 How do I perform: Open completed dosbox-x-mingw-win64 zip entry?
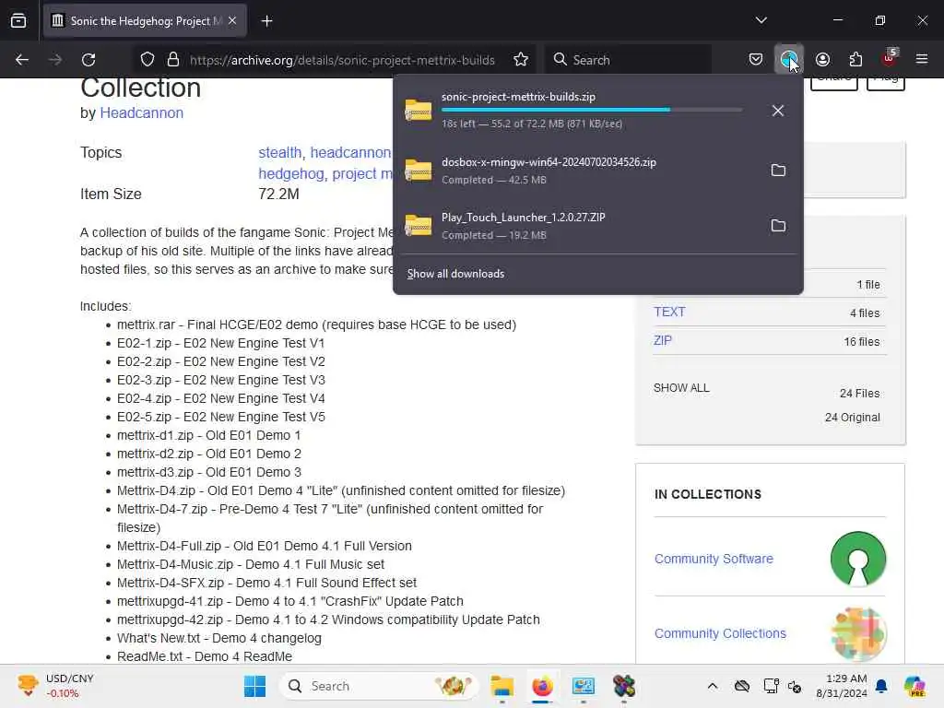click(578, 171)
